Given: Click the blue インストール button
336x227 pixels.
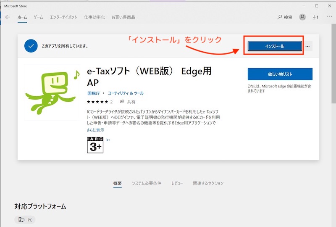Looking at the screenshot, I should click(275, 46).
